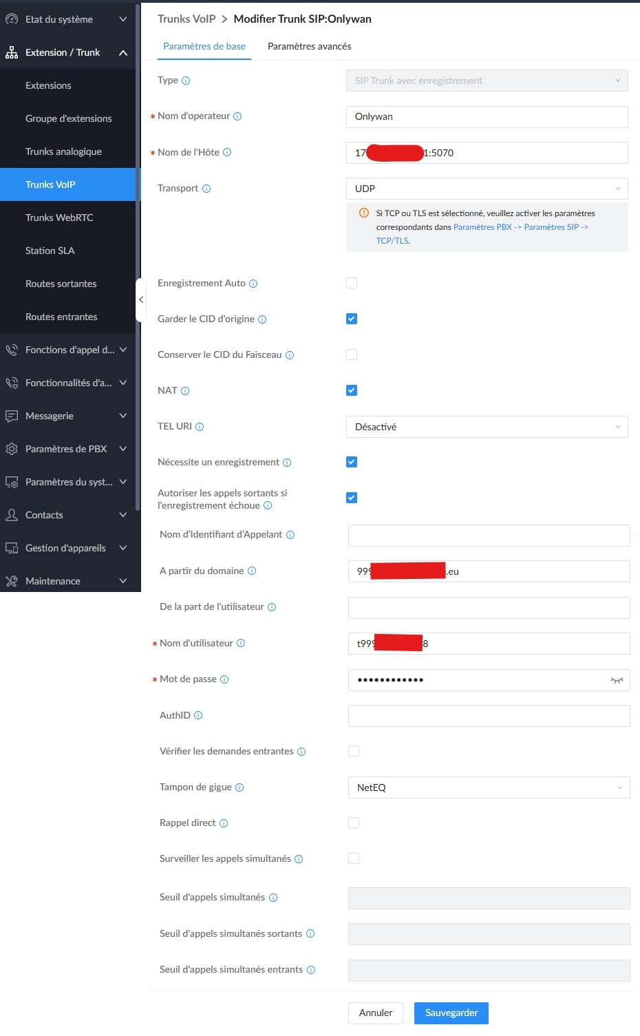Open the Transport UDP dropdown
The width and height of the screenshot is (640, 1036).
click(x=487, y=189)
